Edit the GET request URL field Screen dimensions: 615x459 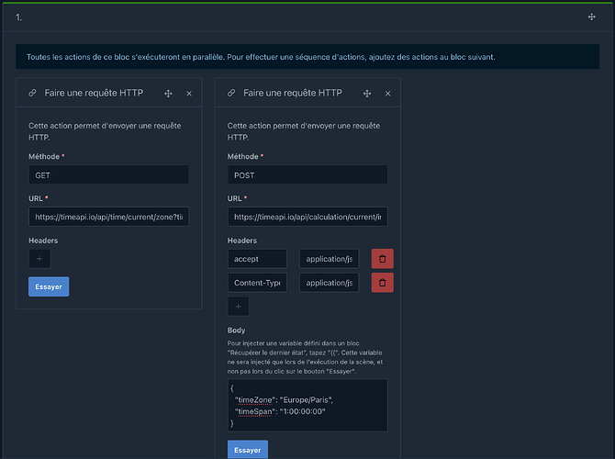tap(108, 217)
